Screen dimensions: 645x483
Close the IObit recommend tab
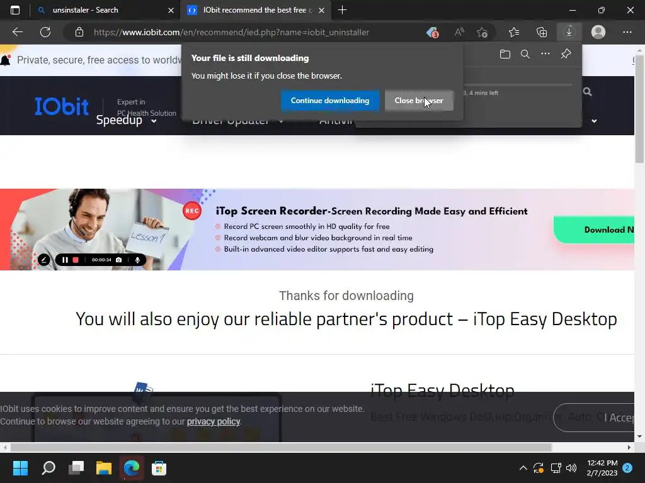pos(322,10)
